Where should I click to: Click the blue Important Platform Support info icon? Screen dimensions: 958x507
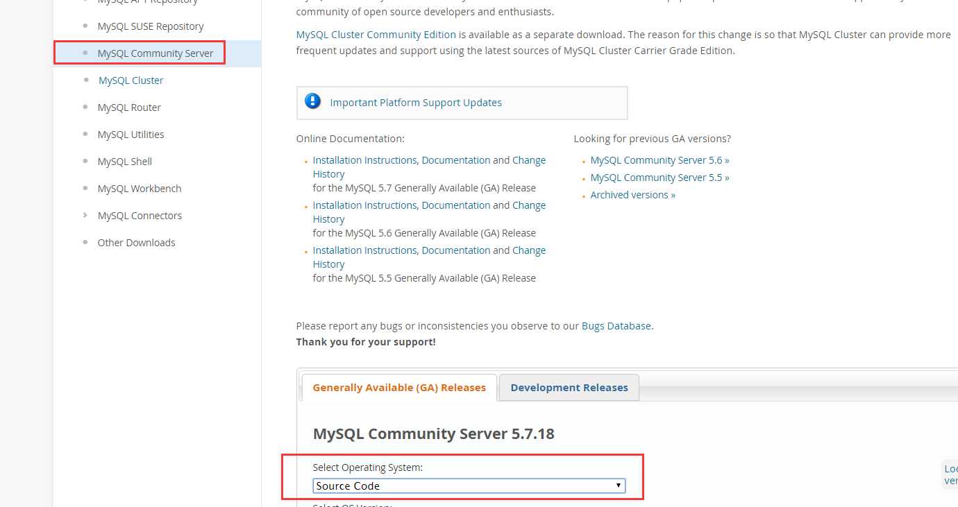click(313, 102)
